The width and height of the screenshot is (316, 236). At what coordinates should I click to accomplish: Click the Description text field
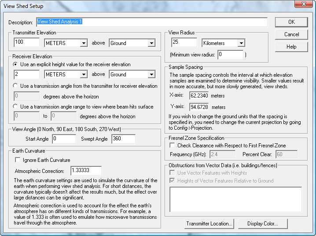152,22
